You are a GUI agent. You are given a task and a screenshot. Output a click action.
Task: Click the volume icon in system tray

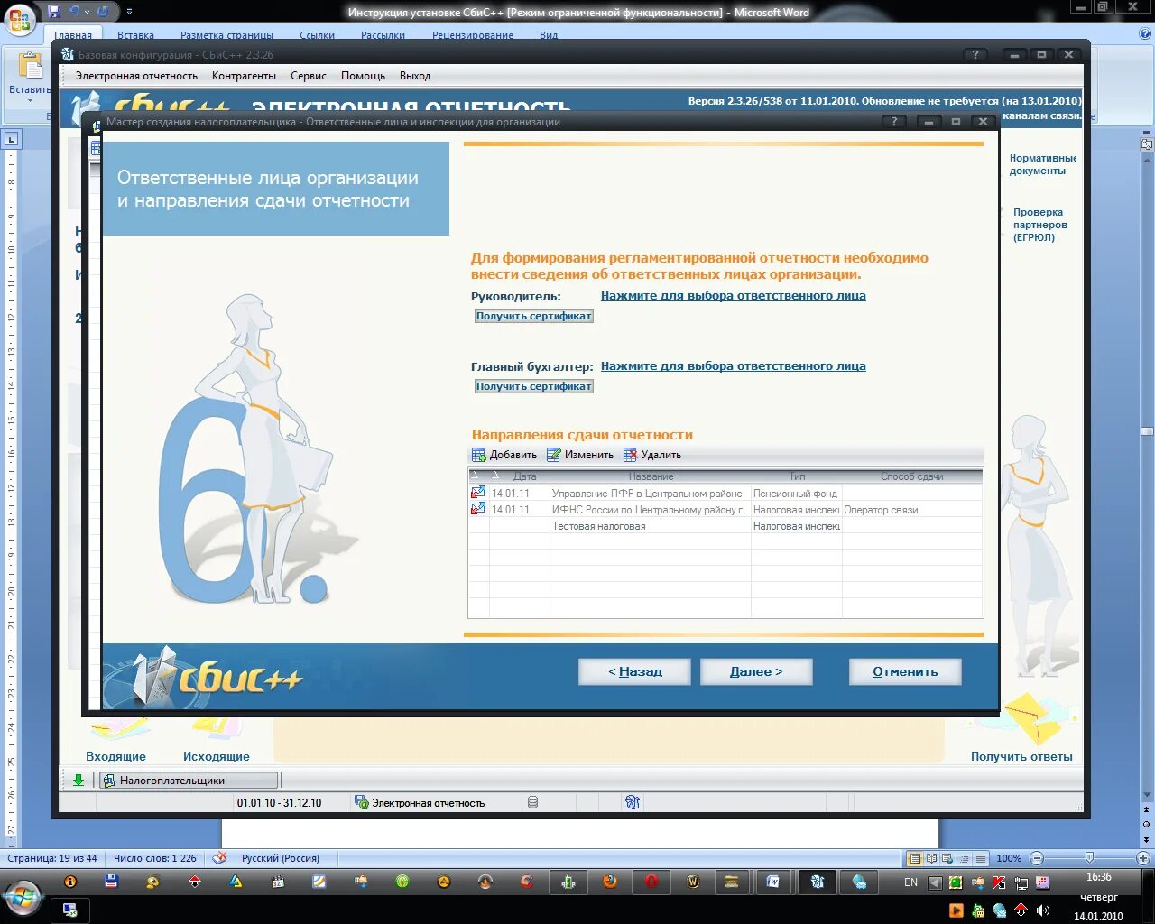point(1044,910)
